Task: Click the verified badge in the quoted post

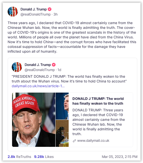Action: tap(54, 65)
